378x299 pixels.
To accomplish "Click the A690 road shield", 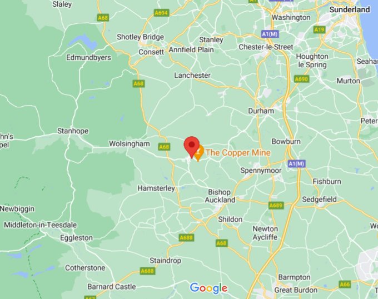I will [302, 79].
